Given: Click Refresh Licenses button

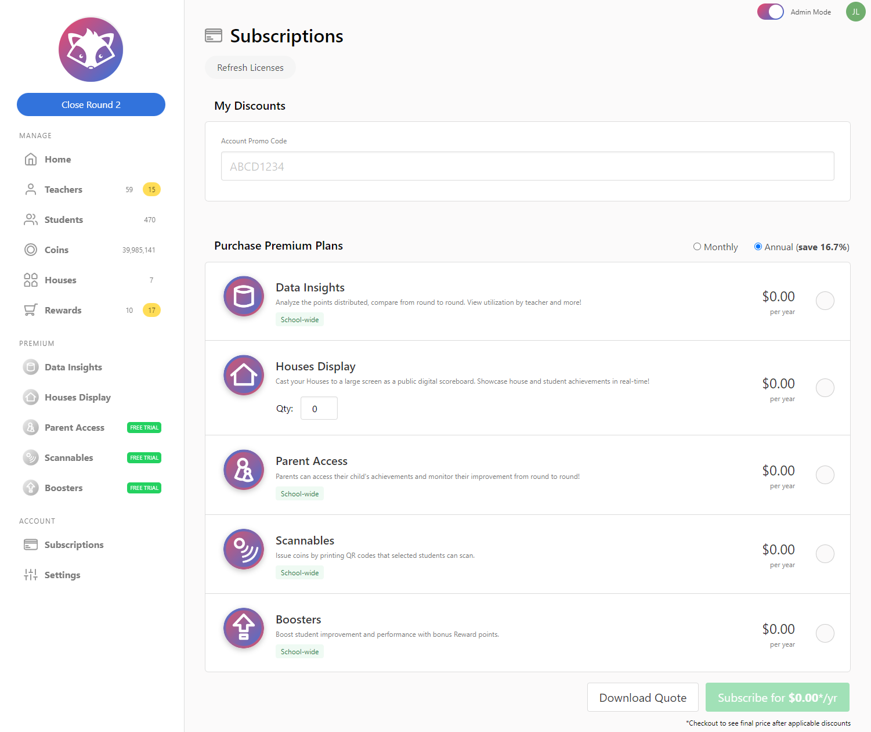Looking at the screenshot, I should pos(250,67).
